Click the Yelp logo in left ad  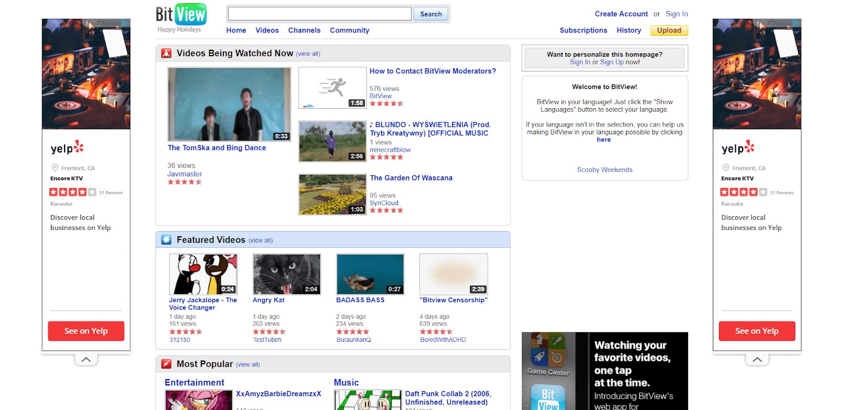click(x=67, y=148)
